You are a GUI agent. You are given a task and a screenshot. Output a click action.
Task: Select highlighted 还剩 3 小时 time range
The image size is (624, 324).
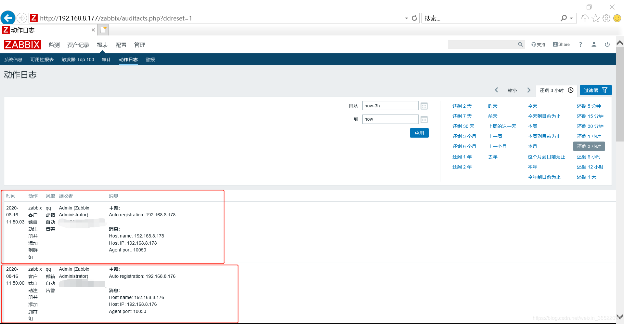[589, 146]
